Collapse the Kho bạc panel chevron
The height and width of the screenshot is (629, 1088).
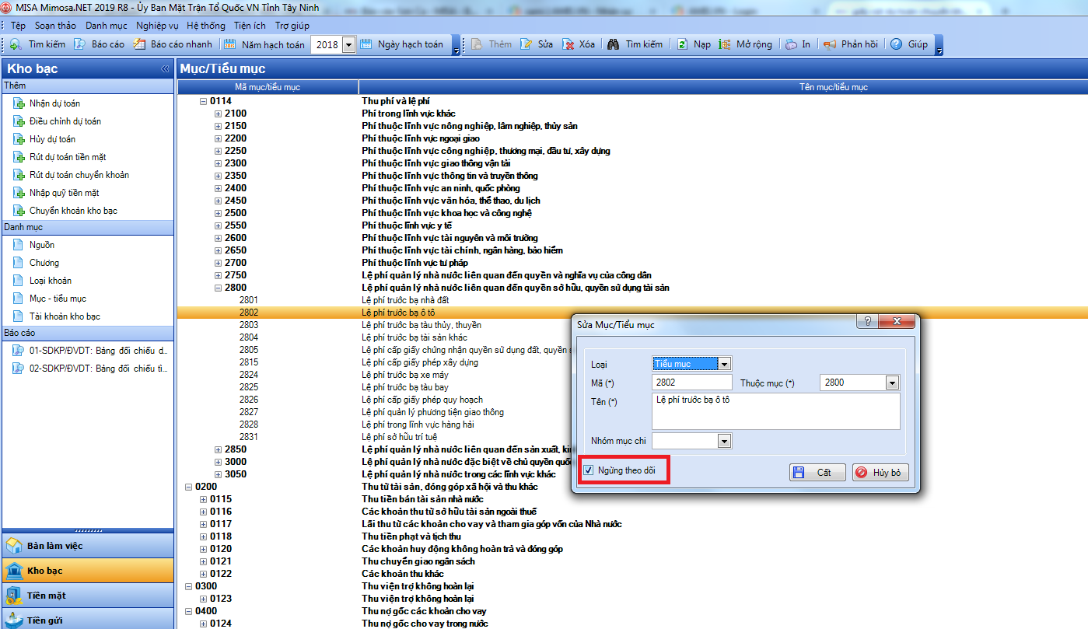165,68
